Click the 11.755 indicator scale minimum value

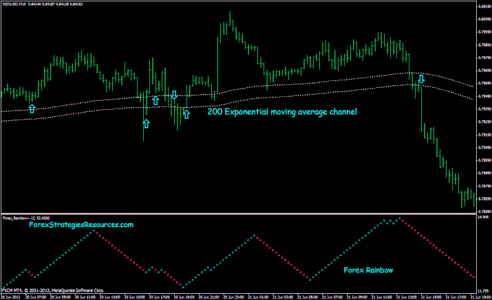point(484,290)
